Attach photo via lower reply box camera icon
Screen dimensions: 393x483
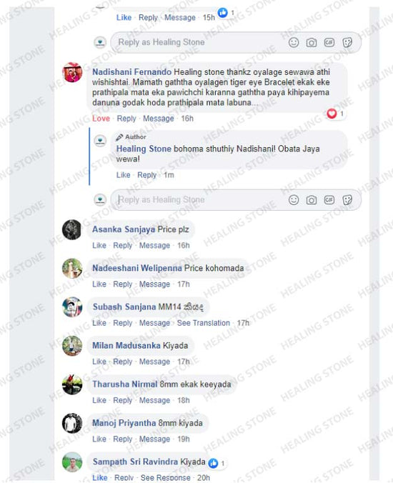coord(312,200)
